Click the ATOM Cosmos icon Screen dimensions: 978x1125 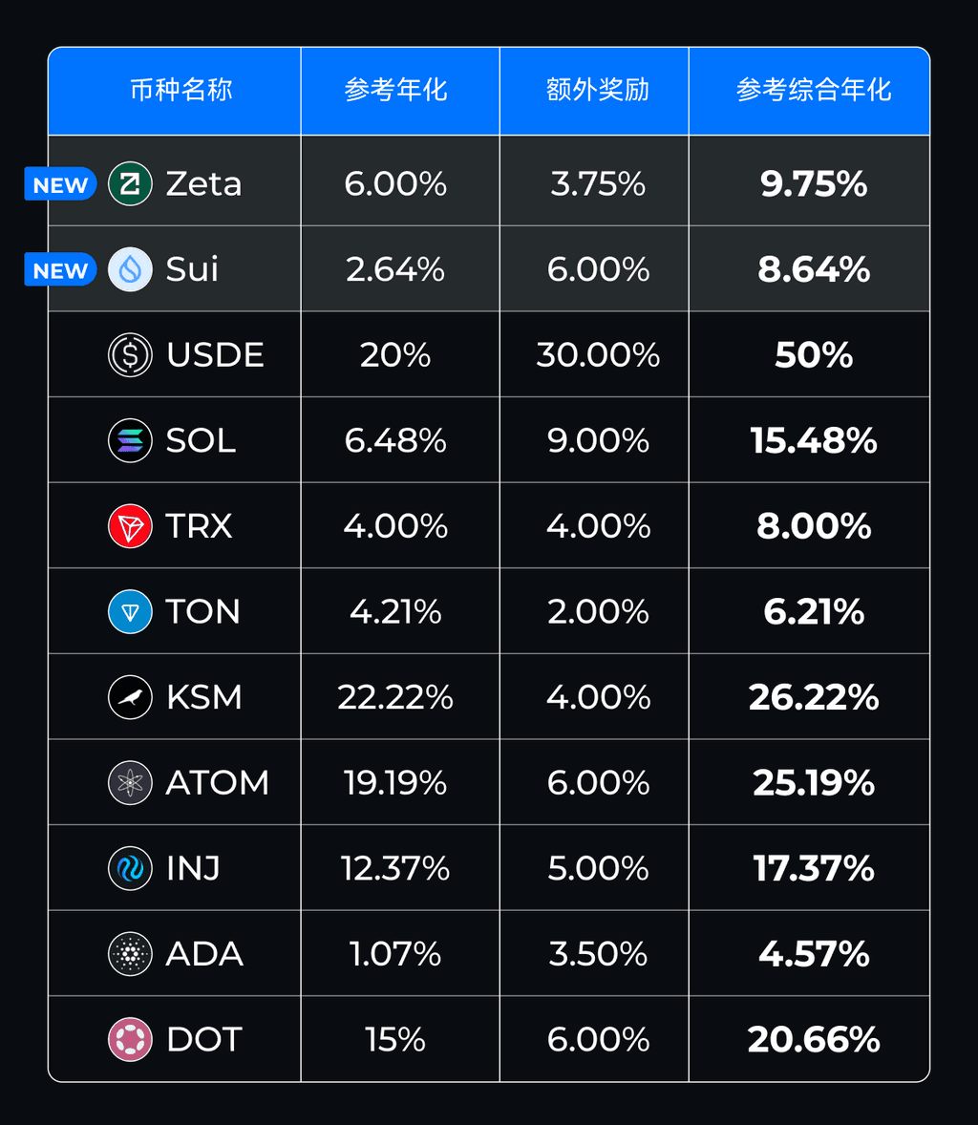(x=130, y=783)
